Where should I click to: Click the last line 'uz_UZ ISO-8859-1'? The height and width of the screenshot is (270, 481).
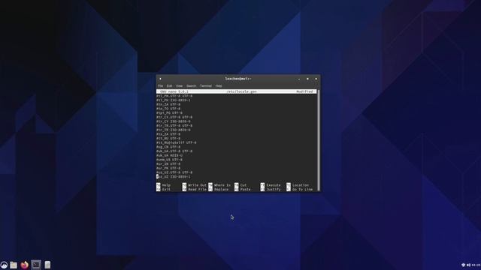174,177
